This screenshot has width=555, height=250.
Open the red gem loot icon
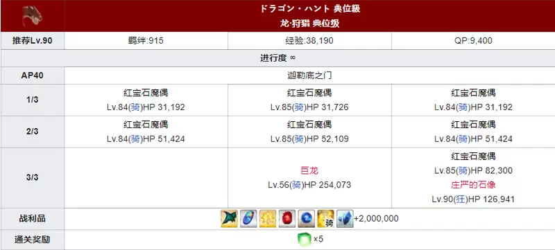click(287, 219)
